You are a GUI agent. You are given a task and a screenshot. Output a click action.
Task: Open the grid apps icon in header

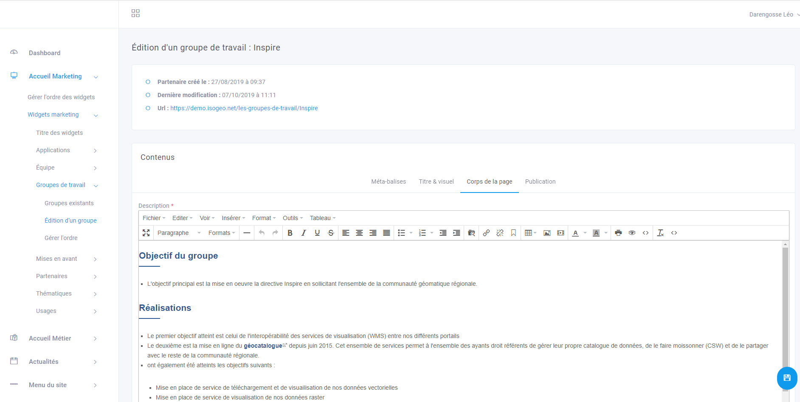pyautogui.click(x=135, y=14)
